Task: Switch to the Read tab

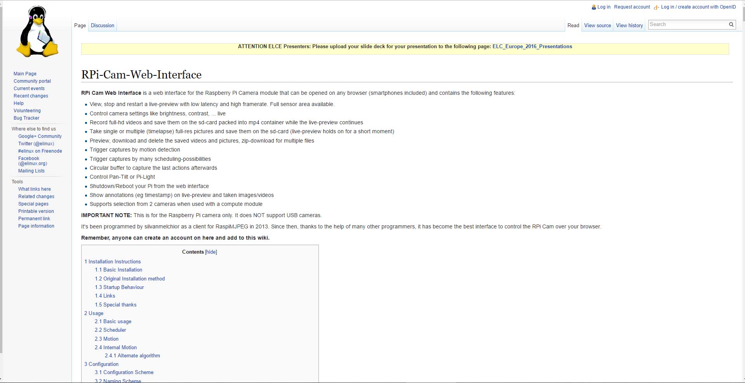Action: [573, 26]
